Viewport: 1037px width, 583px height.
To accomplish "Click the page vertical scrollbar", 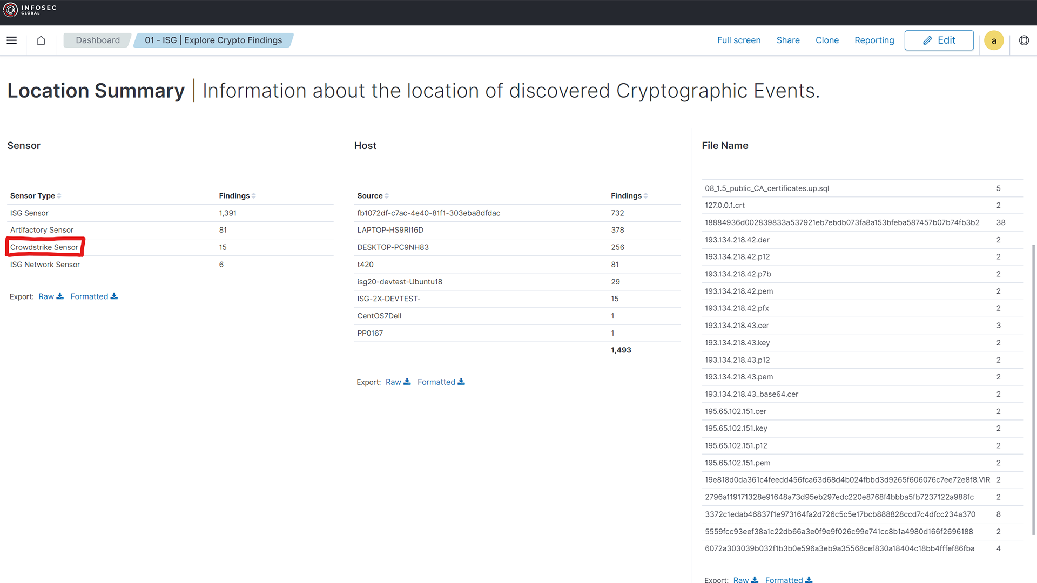I will coord(1033,389).
